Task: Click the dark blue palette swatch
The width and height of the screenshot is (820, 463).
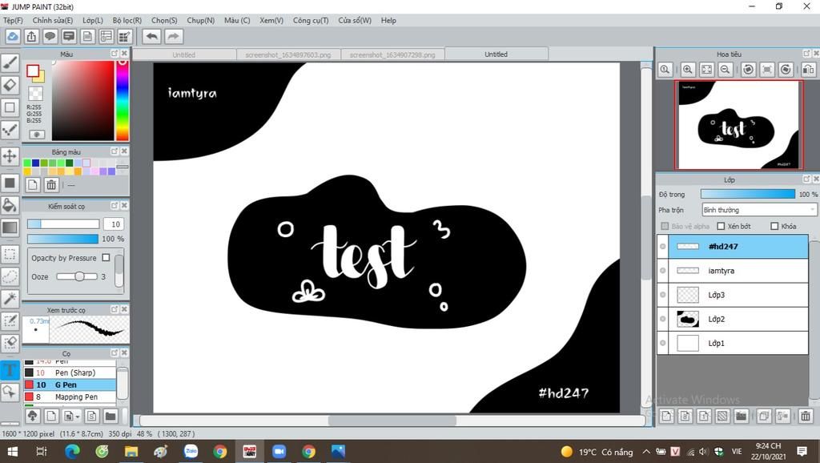Action: click(35, 163)
